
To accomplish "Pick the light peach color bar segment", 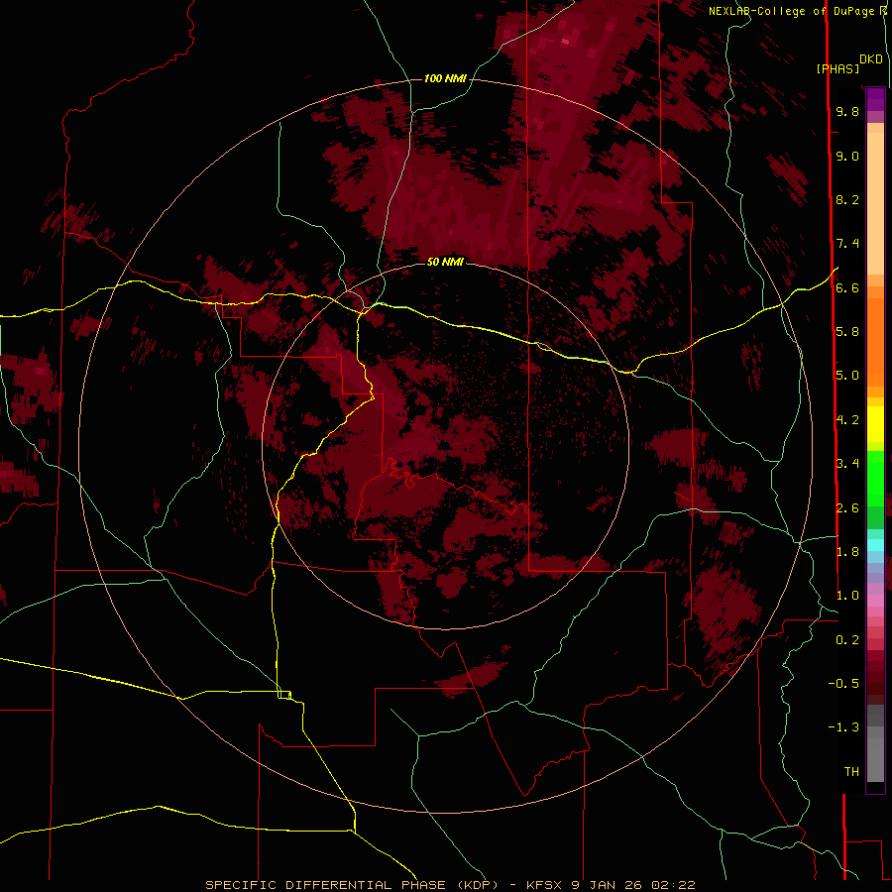I will [875, 203].
